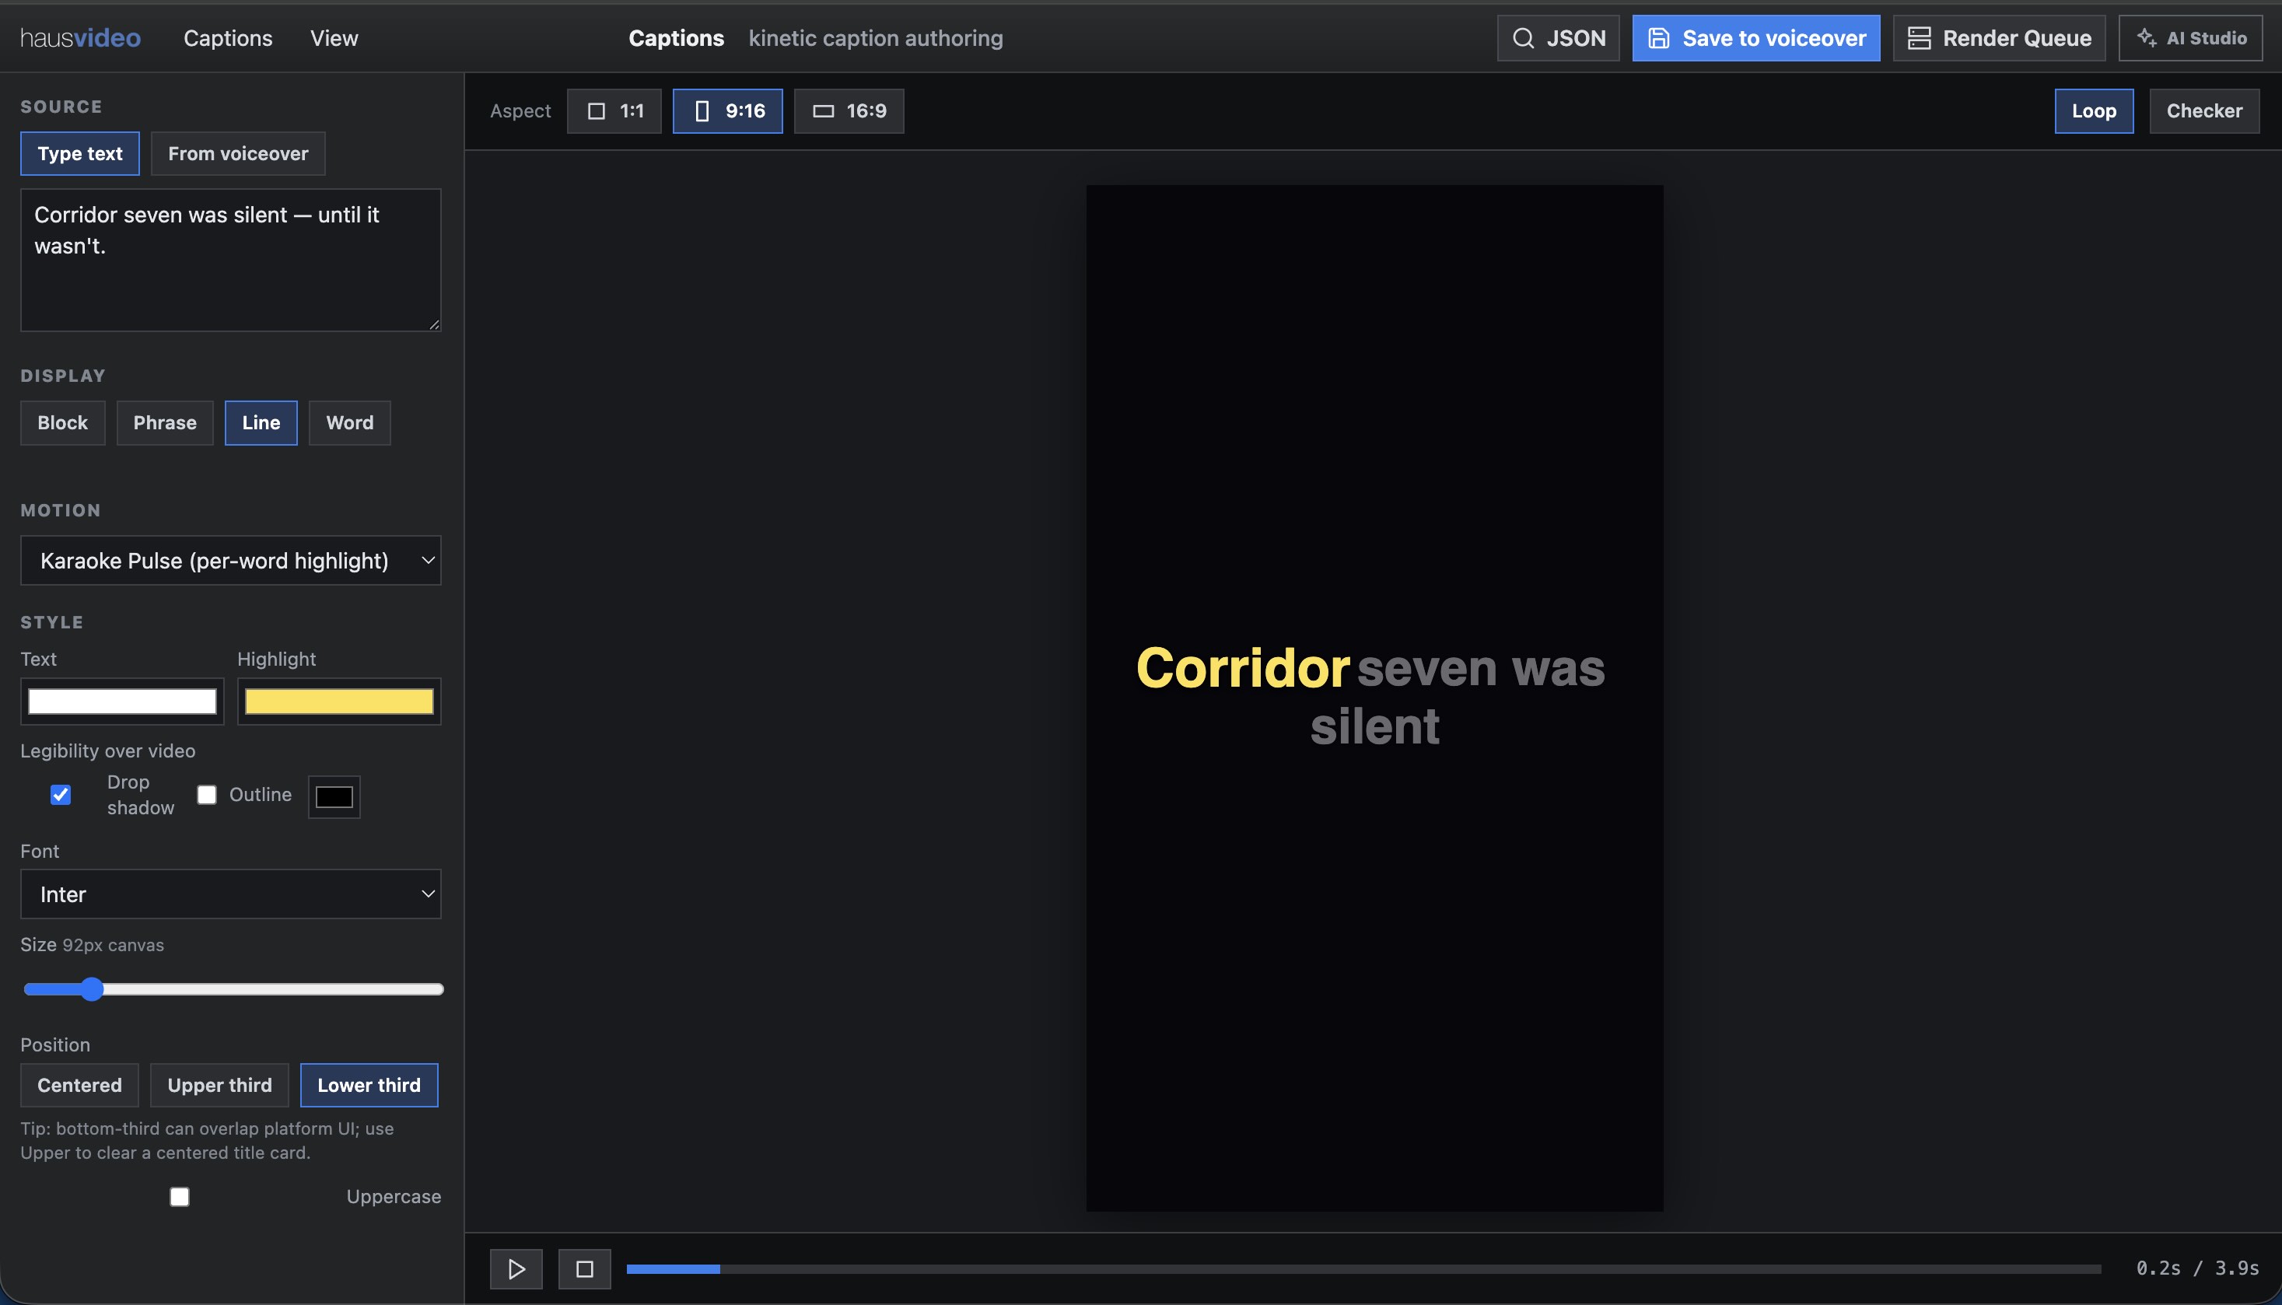Toggle the Loop playback option

pyautogui.click(x=2093, y=110)
